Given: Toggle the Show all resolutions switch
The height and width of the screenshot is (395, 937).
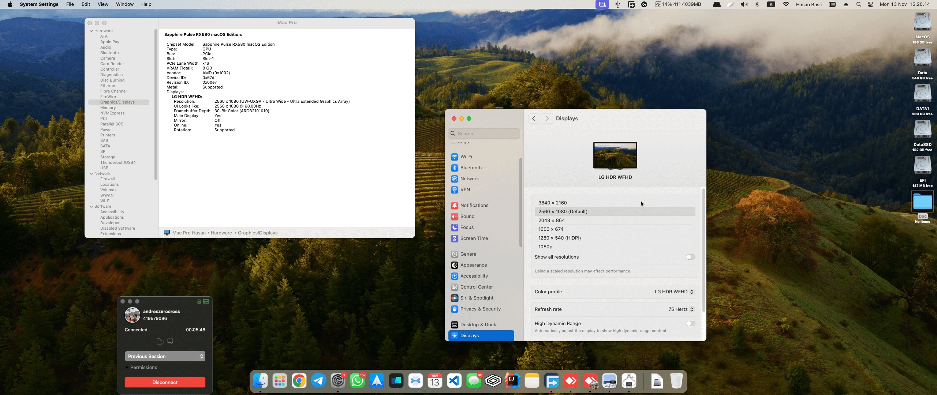Looking at the screenshot, I should click(x=690, y=257).
